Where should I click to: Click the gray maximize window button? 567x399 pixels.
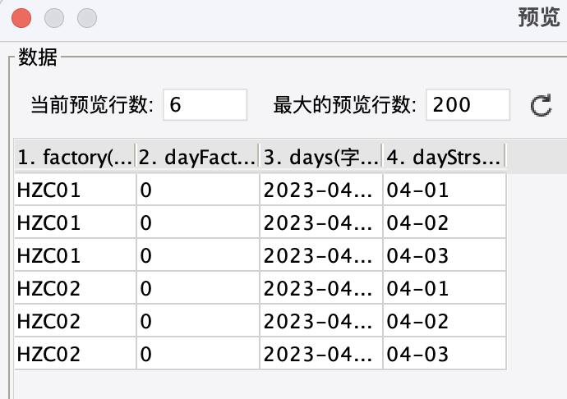[x=86, y=16]
